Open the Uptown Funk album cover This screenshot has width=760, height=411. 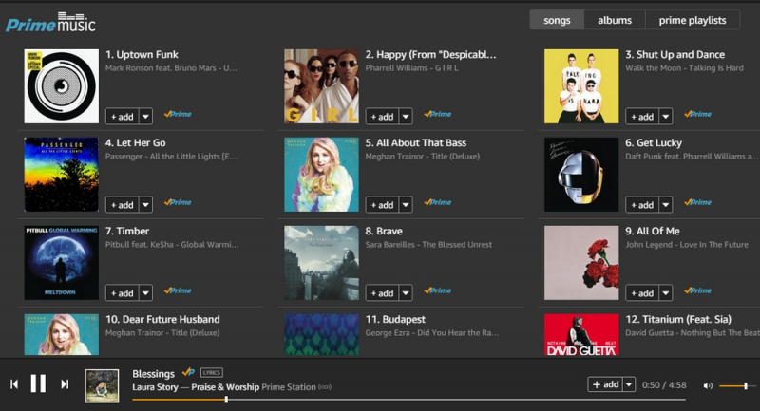(62, 86)
